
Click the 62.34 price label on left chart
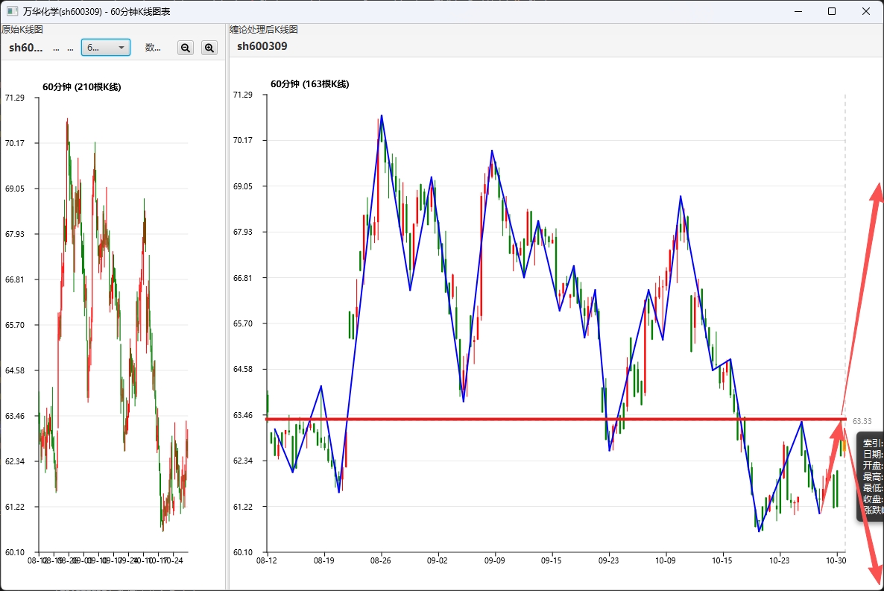tap(15, 461)
